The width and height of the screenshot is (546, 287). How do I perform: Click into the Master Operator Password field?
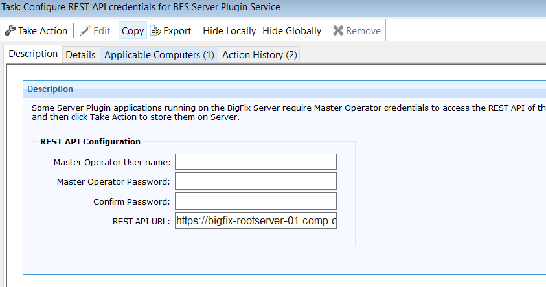(x=255, y=181)
